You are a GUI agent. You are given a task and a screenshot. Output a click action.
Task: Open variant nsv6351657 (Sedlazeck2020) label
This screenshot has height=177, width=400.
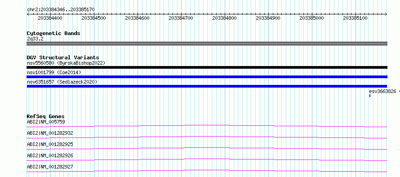click(x=62, y=82)
